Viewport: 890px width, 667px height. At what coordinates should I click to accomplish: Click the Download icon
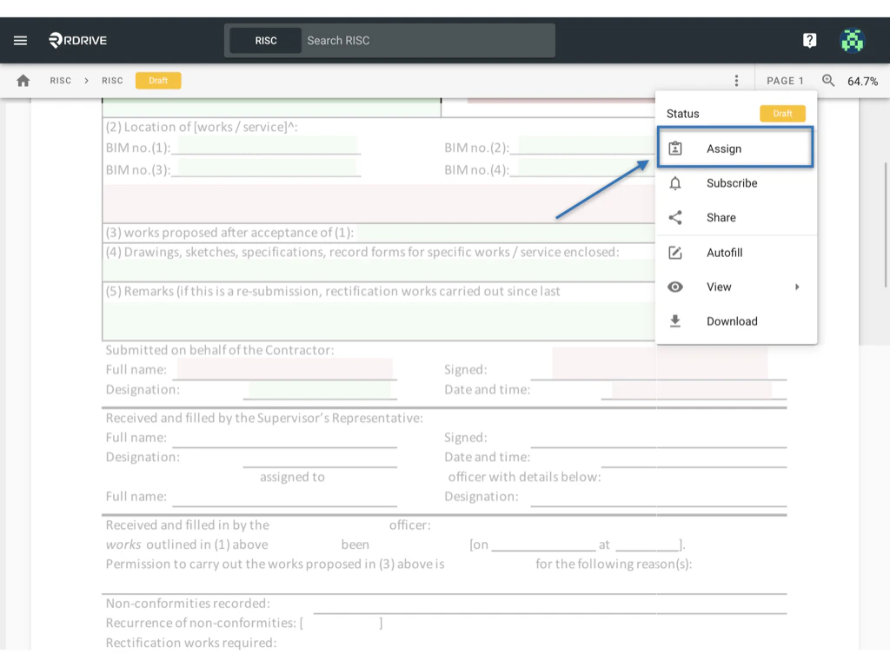click(x=675, y=320)
